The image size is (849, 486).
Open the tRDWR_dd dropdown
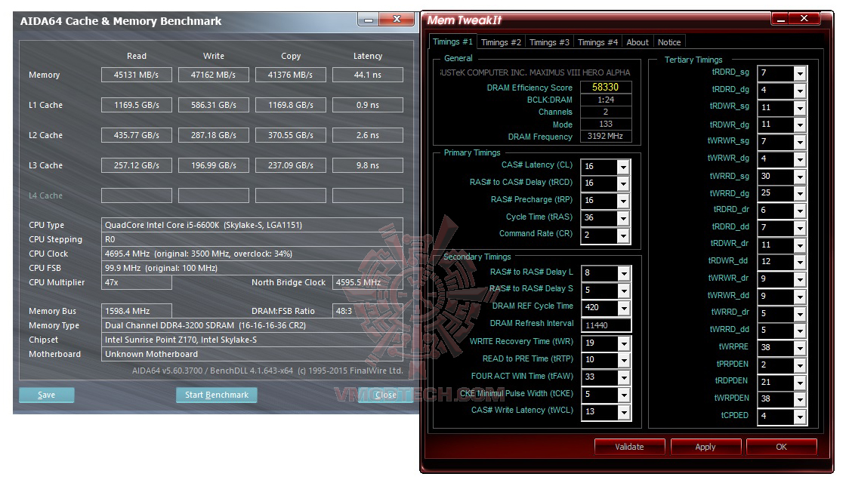tap(800, 262)
